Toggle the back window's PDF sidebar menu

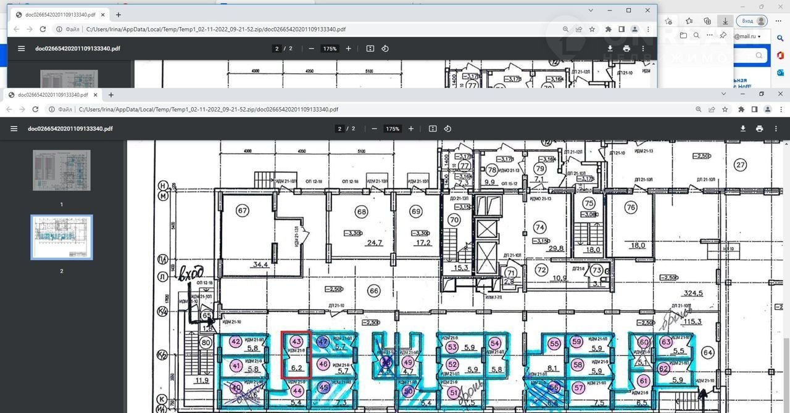[x=21, y=49]
